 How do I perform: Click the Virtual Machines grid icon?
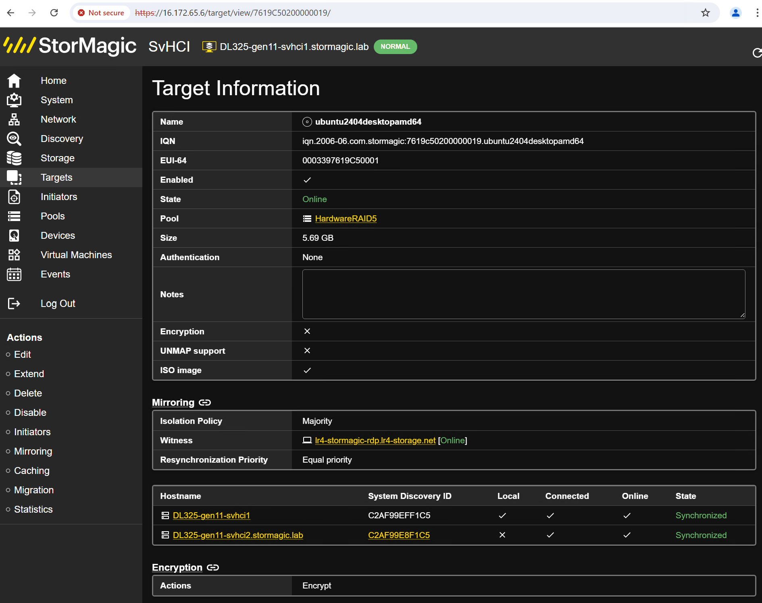point(14,255)
